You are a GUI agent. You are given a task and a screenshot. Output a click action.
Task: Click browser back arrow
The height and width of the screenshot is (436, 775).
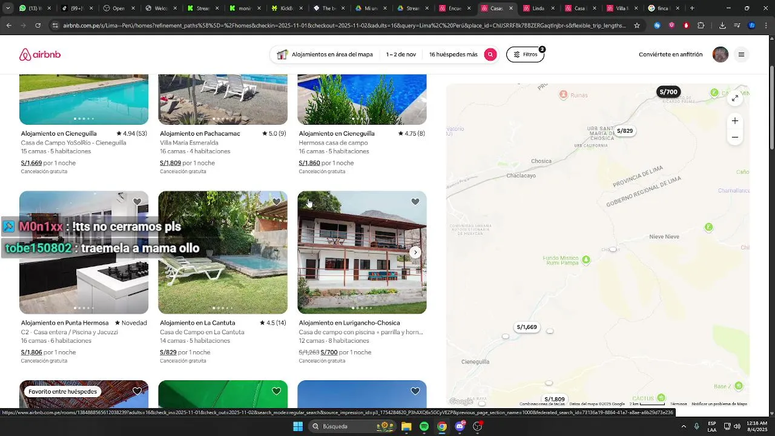[8, 25]
